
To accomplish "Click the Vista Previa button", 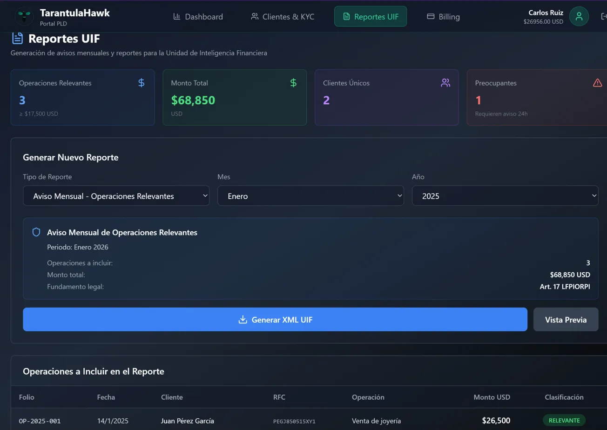I will (566, 320).
